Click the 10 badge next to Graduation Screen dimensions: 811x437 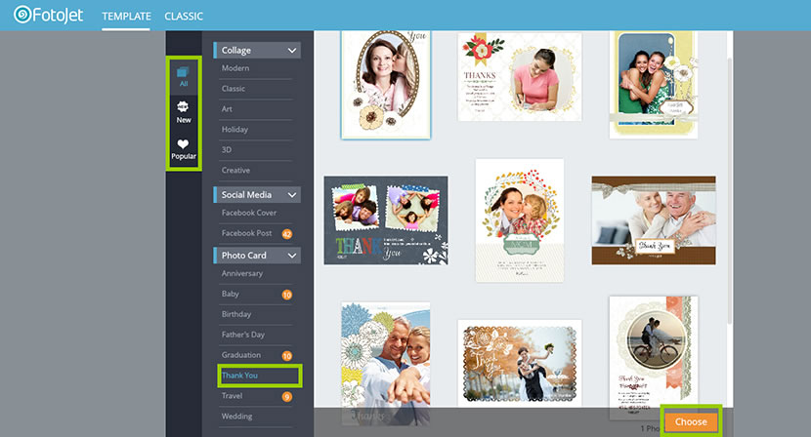(x=287, y=355)
